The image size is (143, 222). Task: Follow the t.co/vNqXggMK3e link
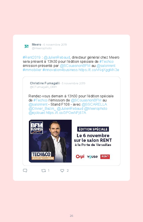[x=99, y=70]
